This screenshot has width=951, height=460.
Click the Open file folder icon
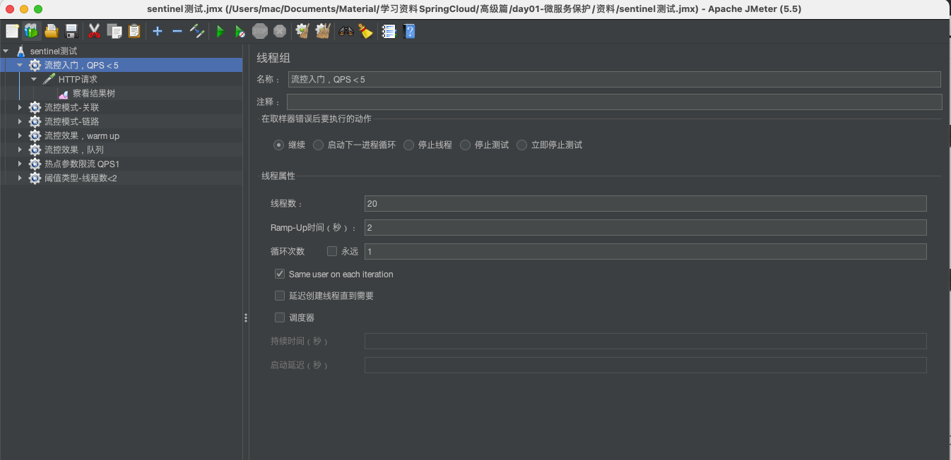[x=51, y=31]
